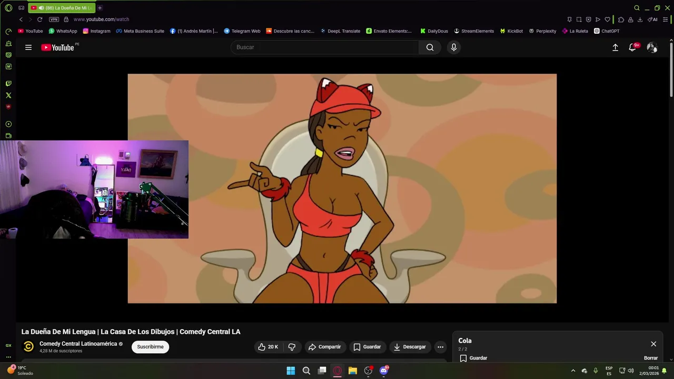Viewport: 674px width, 379px height.
Task: Open the Windows Start menu
Action: (291, 371)
